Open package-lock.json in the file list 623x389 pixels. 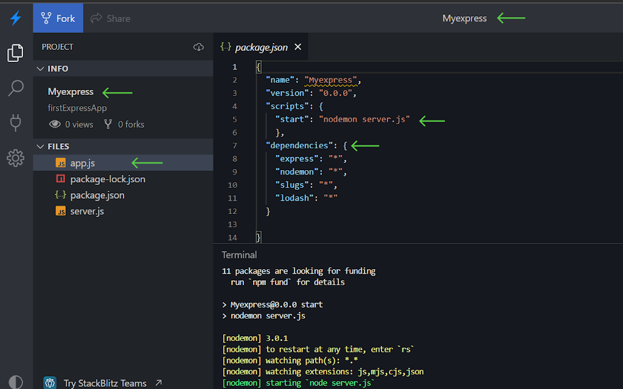point(123,179)
